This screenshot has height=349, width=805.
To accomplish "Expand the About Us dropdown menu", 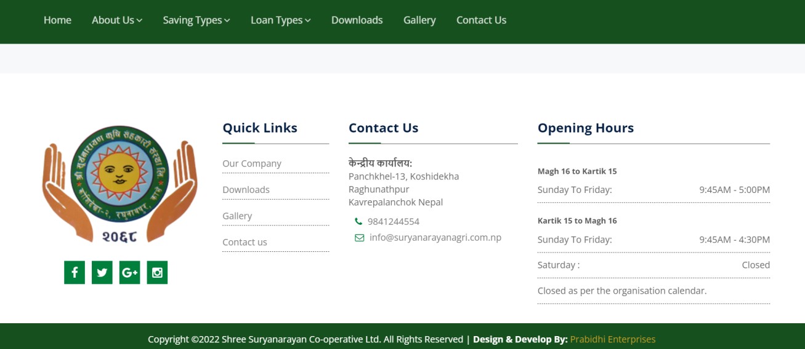I will 117,20.
